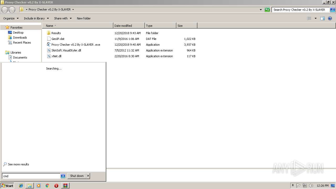The width and height of the screenshot is (336, 189).
Task: Click the WinRAR taskbar icon
Action: [x=65, y=186]
